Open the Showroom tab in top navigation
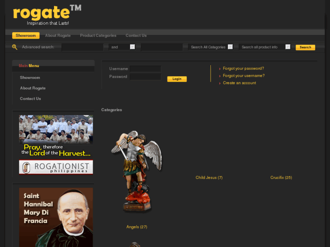This screenshot has height=247, width=330. click(x=26, y=35)
